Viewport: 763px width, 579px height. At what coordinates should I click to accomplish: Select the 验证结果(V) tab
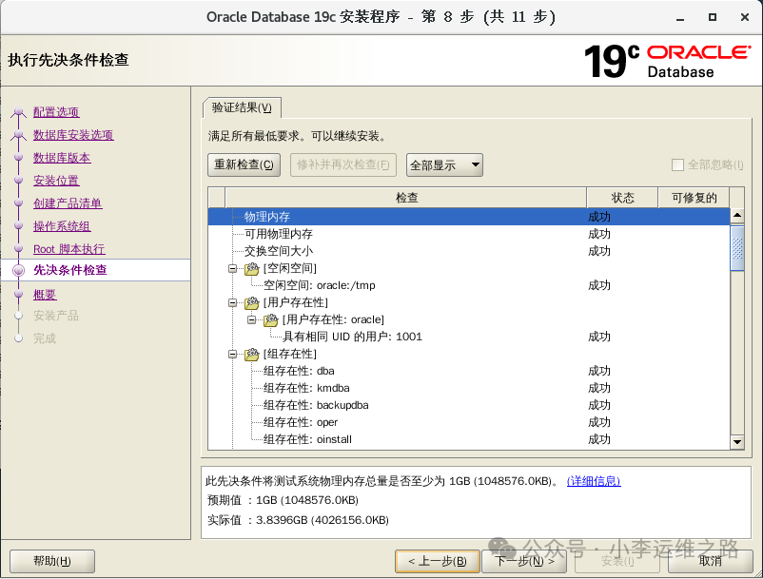coord(242,107)
